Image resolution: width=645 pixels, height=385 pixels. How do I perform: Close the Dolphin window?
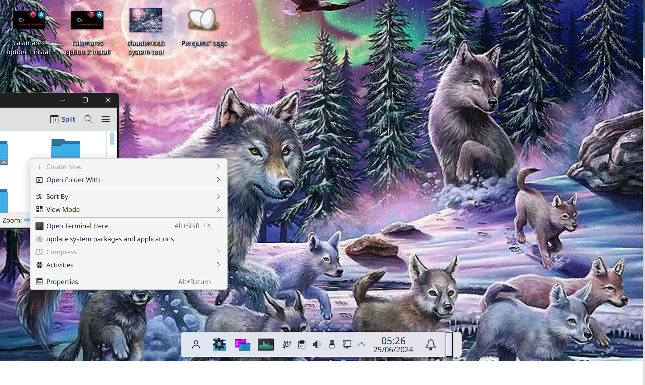pyautogui.click(x=108, y=100)
